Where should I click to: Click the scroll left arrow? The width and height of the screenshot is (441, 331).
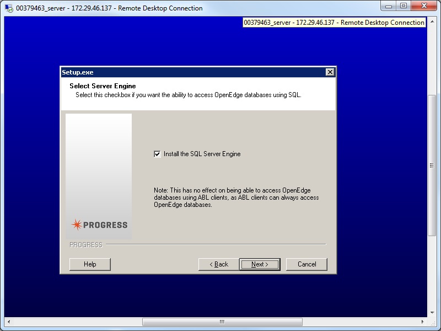click(x=9, y=322)
